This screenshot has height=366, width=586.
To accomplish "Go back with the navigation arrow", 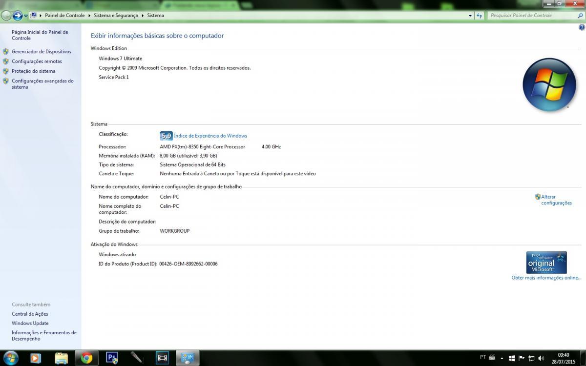I will pos(6,16).
